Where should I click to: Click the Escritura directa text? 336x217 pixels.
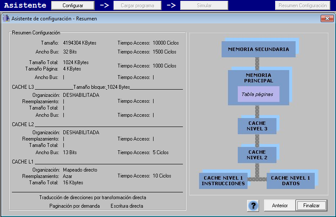(127, 206)
